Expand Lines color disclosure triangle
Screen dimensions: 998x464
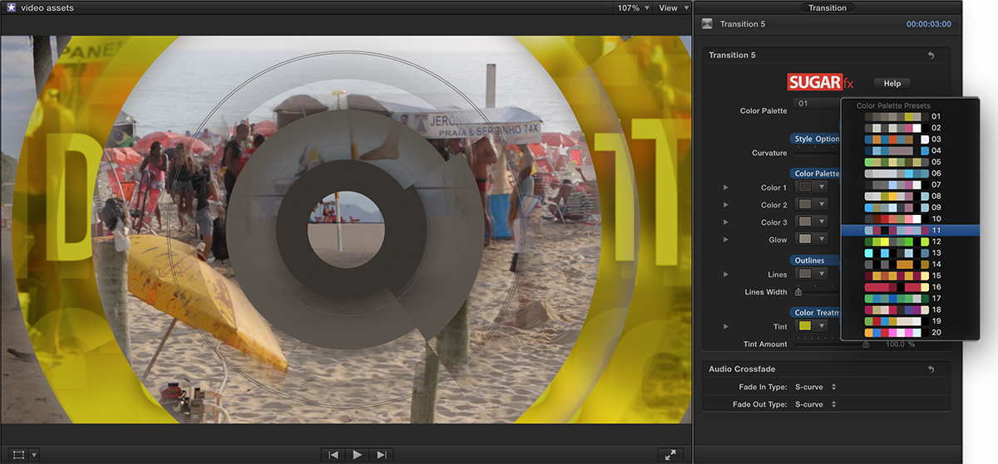point(725,274)
